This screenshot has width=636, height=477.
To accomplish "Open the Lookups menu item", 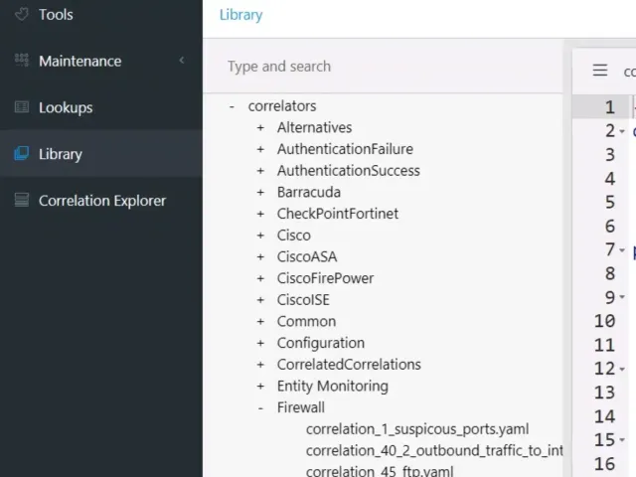I will pos(66,107).
